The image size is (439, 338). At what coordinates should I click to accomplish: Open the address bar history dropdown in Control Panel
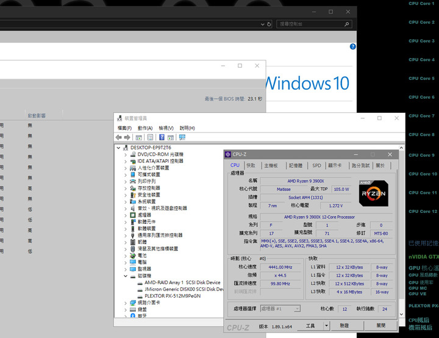[263, 24]
